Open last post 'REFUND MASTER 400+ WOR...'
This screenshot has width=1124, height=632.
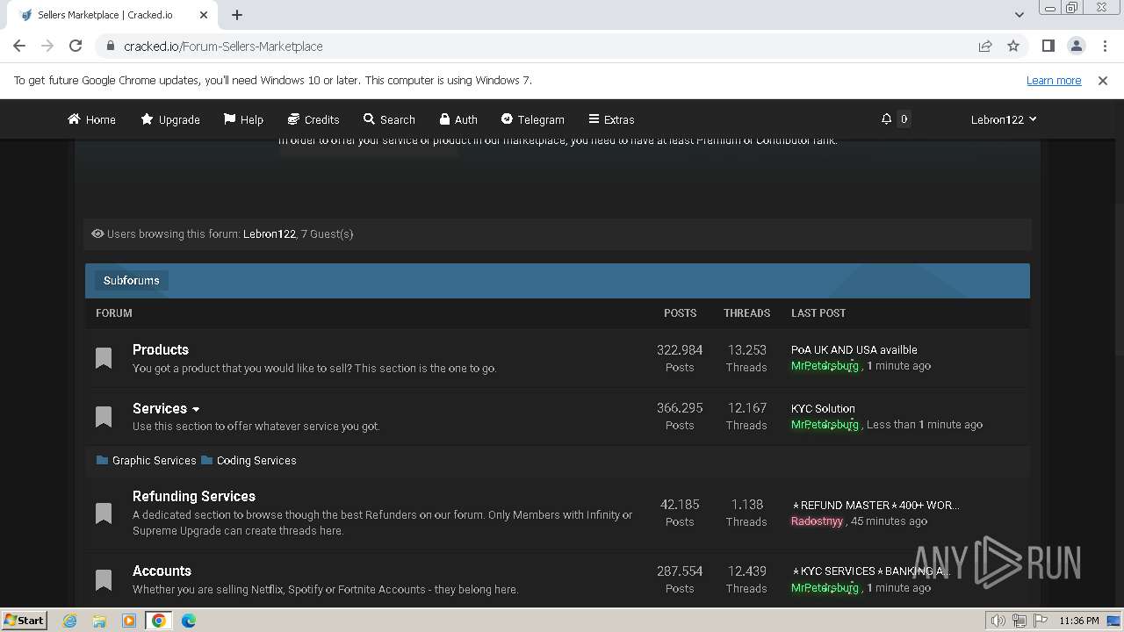875,505
